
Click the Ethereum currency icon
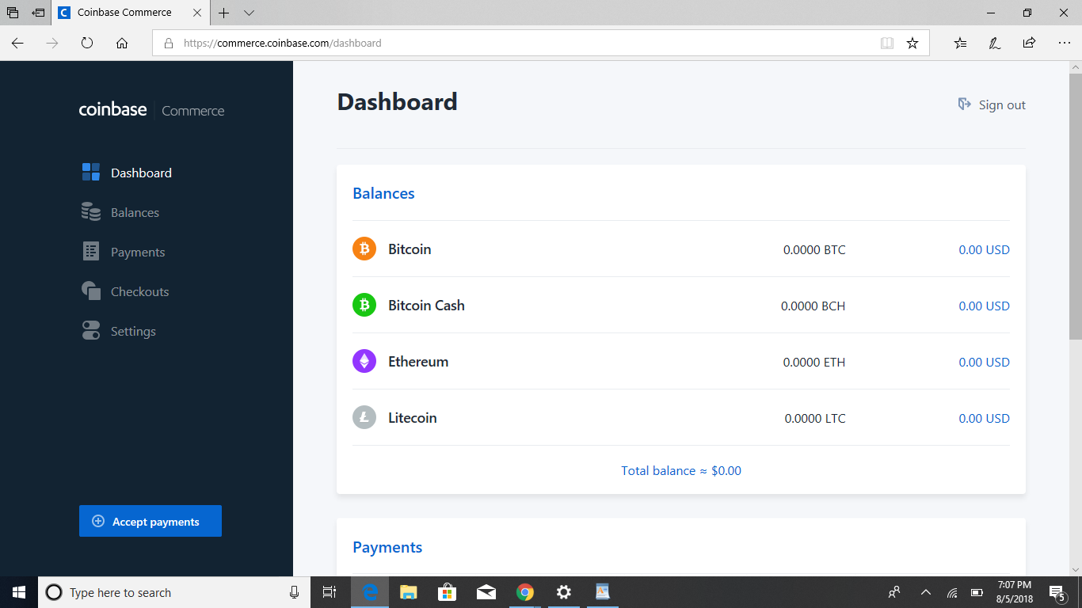[x=364, y=360]
